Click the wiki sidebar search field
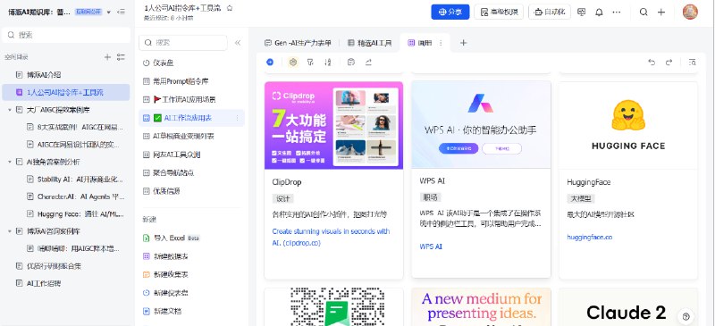Viewport: 715px width, 326px height. (x=66, y=35)
